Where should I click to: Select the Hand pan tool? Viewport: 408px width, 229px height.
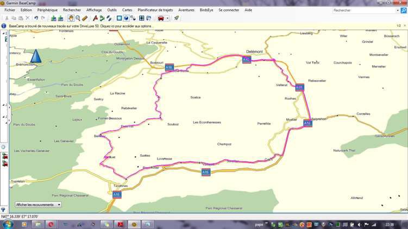click(71, 18)
